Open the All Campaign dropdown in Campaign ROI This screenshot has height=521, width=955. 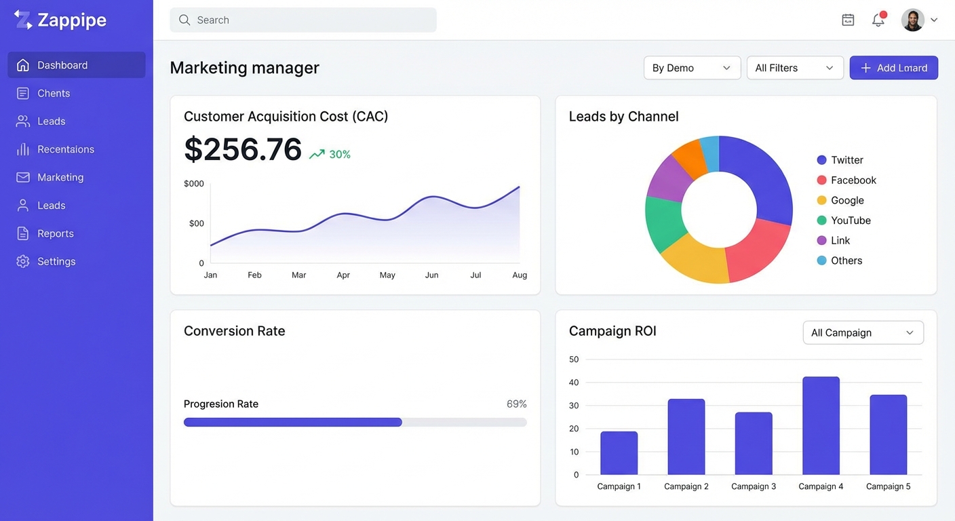coord(863,332)
